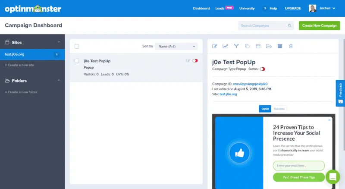The image size is (345, 189).
Task: Select test.j0e.org in the sidebar
Action: [x=32, y=54]
